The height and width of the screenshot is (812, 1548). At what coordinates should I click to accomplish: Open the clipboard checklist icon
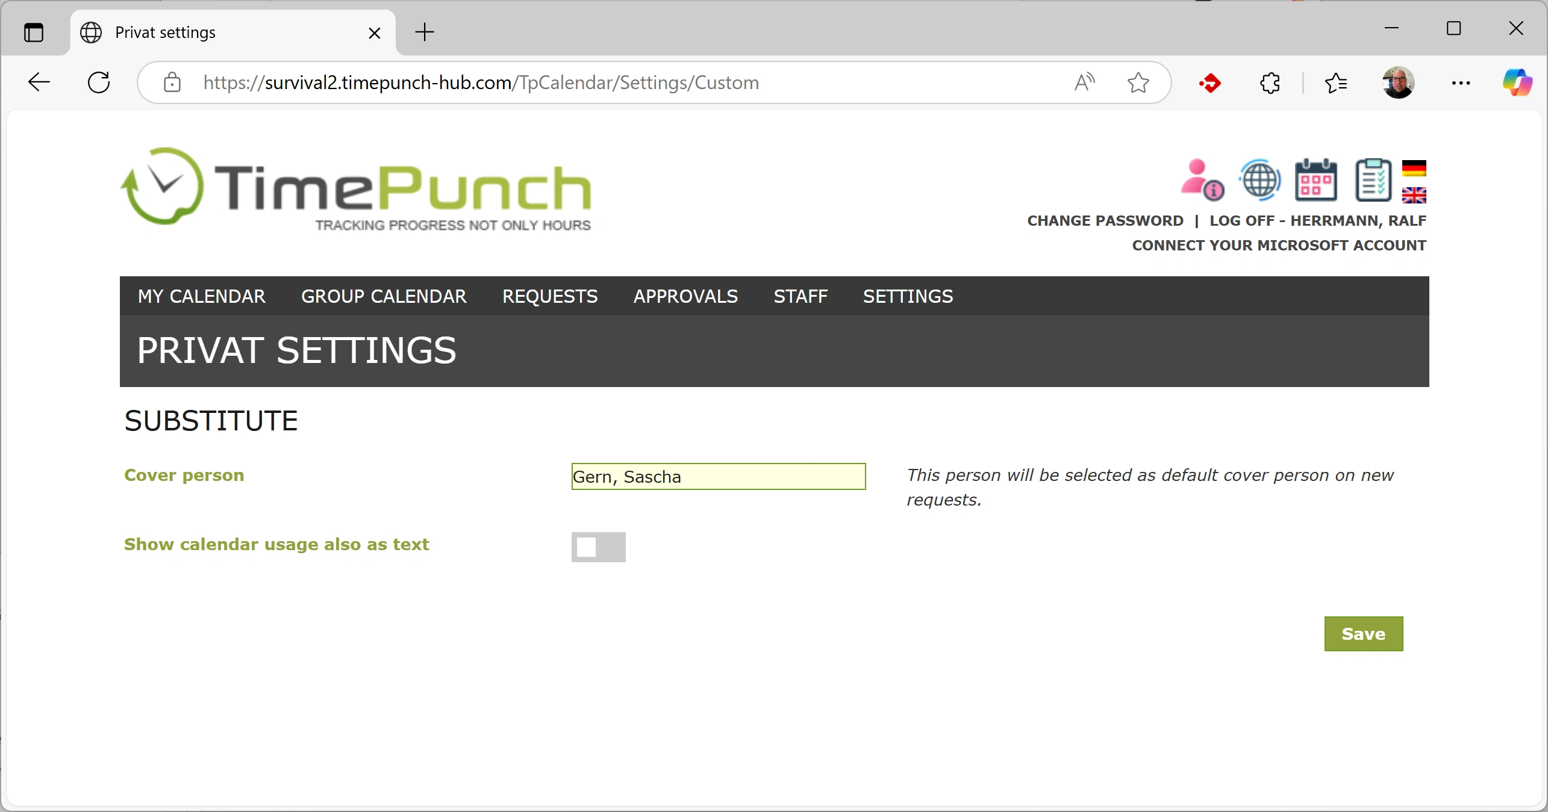[1373, 180]
